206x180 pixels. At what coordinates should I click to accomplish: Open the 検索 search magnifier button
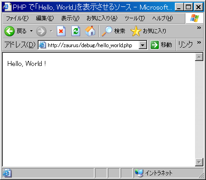113,31
